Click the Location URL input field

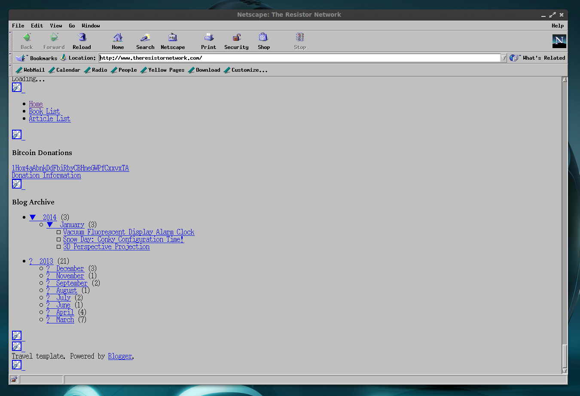pyautogui.click(x=299, y=58)
